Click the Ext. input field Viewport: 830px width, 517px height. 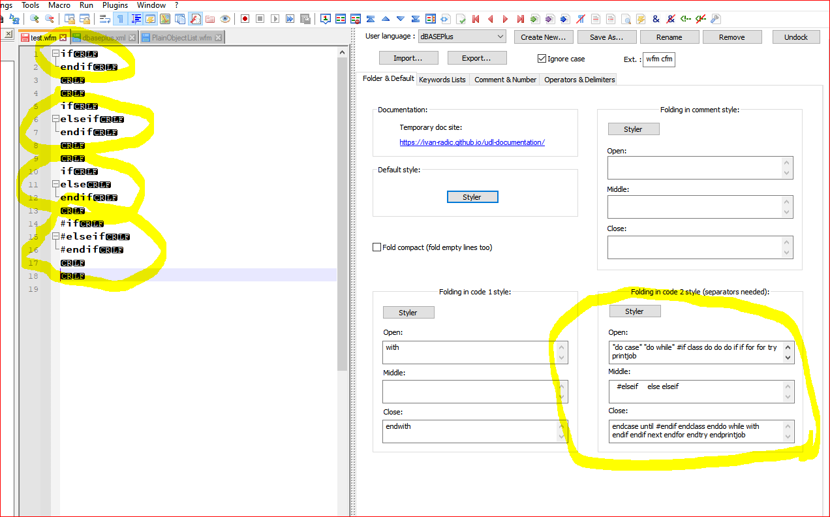coord(658,59)
